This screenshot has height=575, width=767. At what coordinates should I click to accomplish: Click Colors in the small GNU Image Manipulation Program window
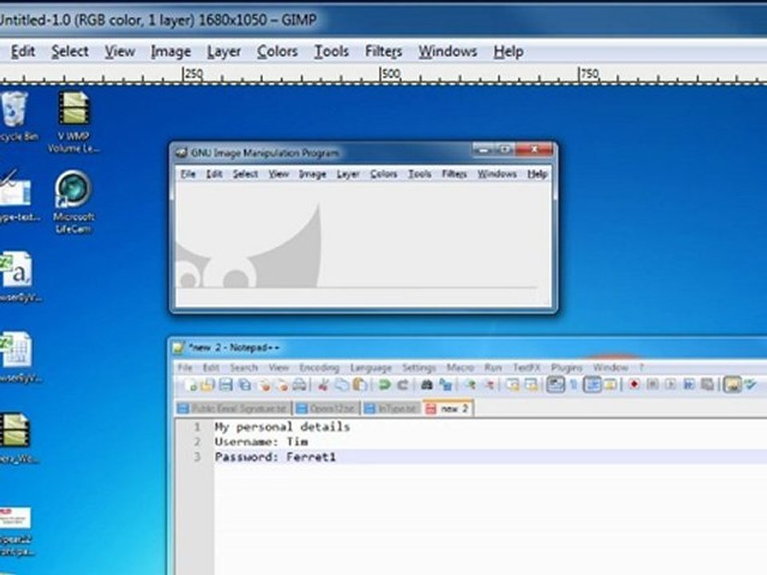pyautogui.click(x=383, y=174)
